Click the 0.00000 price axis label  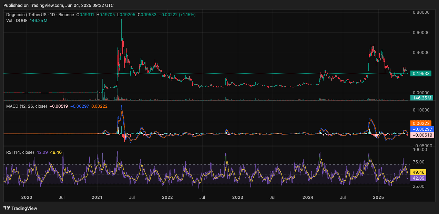click(421, 93)
